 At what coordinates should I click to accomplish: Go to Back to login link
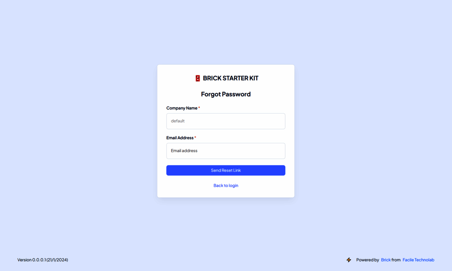coord(226,185)
